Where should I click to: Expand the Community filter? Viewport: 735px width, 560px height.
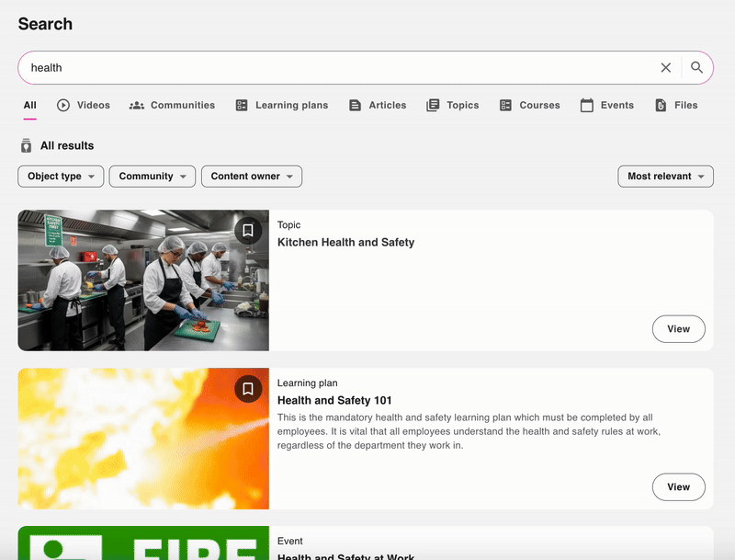point(152,176)
